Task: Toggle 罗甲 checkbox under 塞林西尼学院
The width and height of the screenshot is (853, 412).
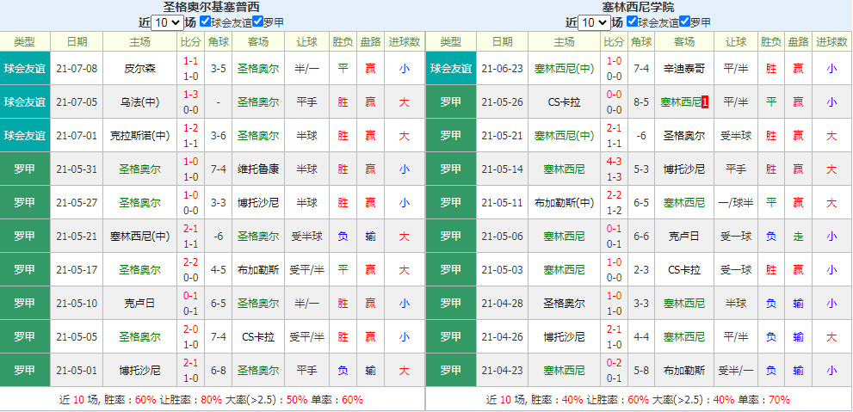Action: [x=685, y=22]
